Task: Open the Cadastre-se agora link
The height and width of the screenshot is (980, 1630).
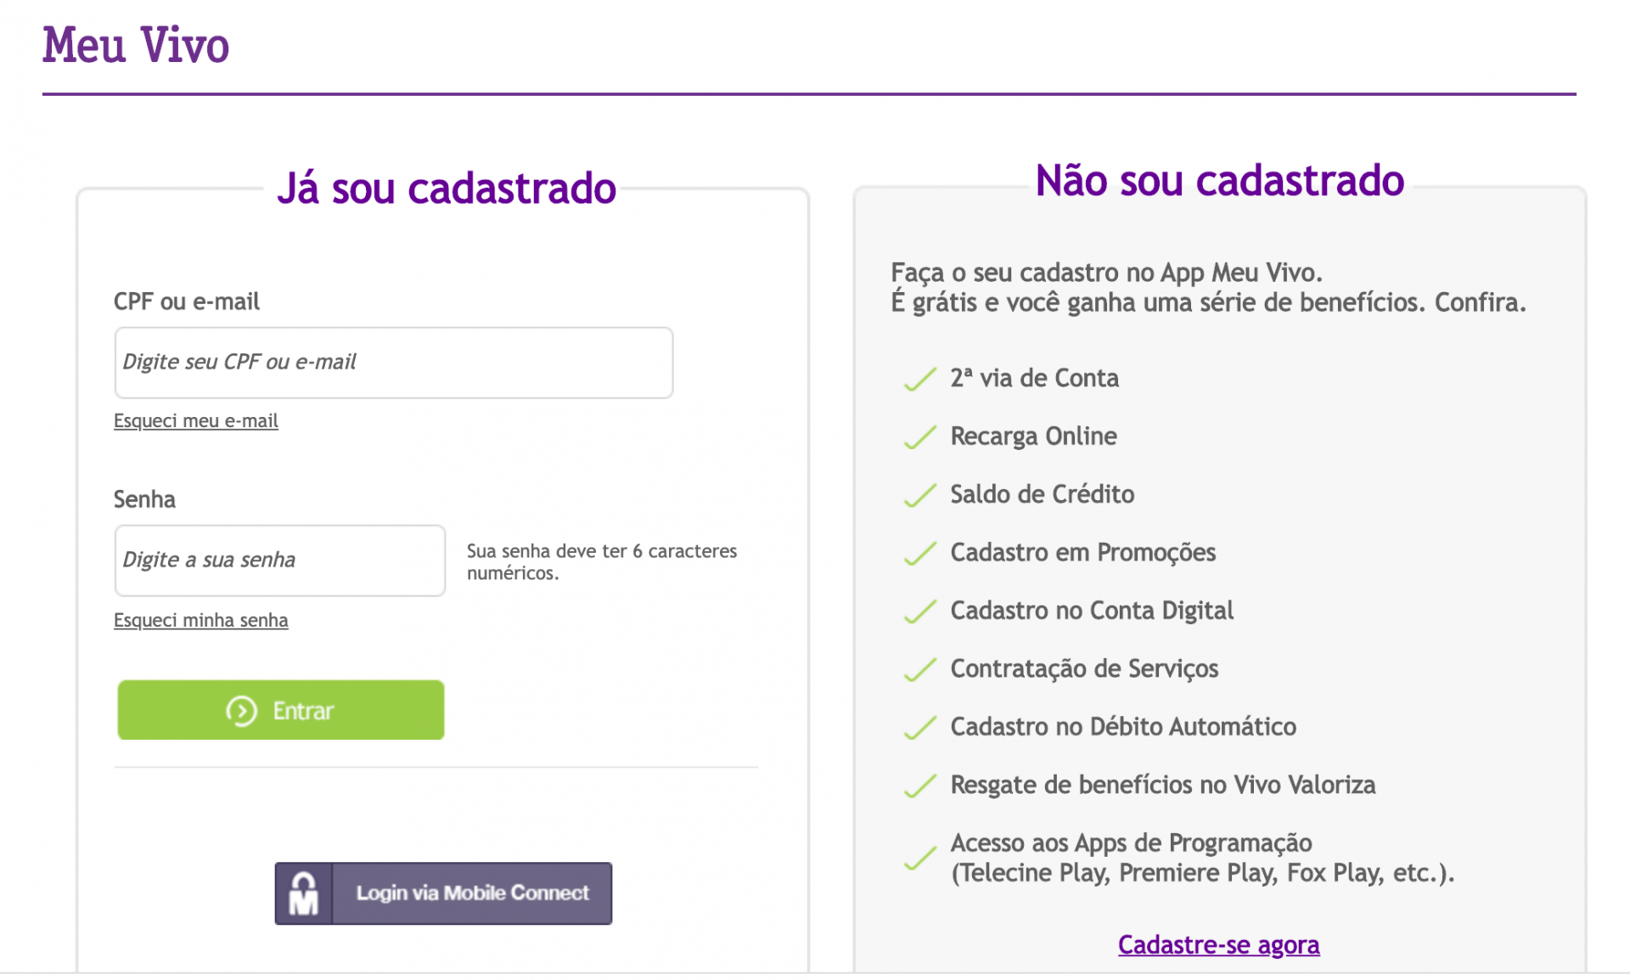Action: [x=1218, y=944]
